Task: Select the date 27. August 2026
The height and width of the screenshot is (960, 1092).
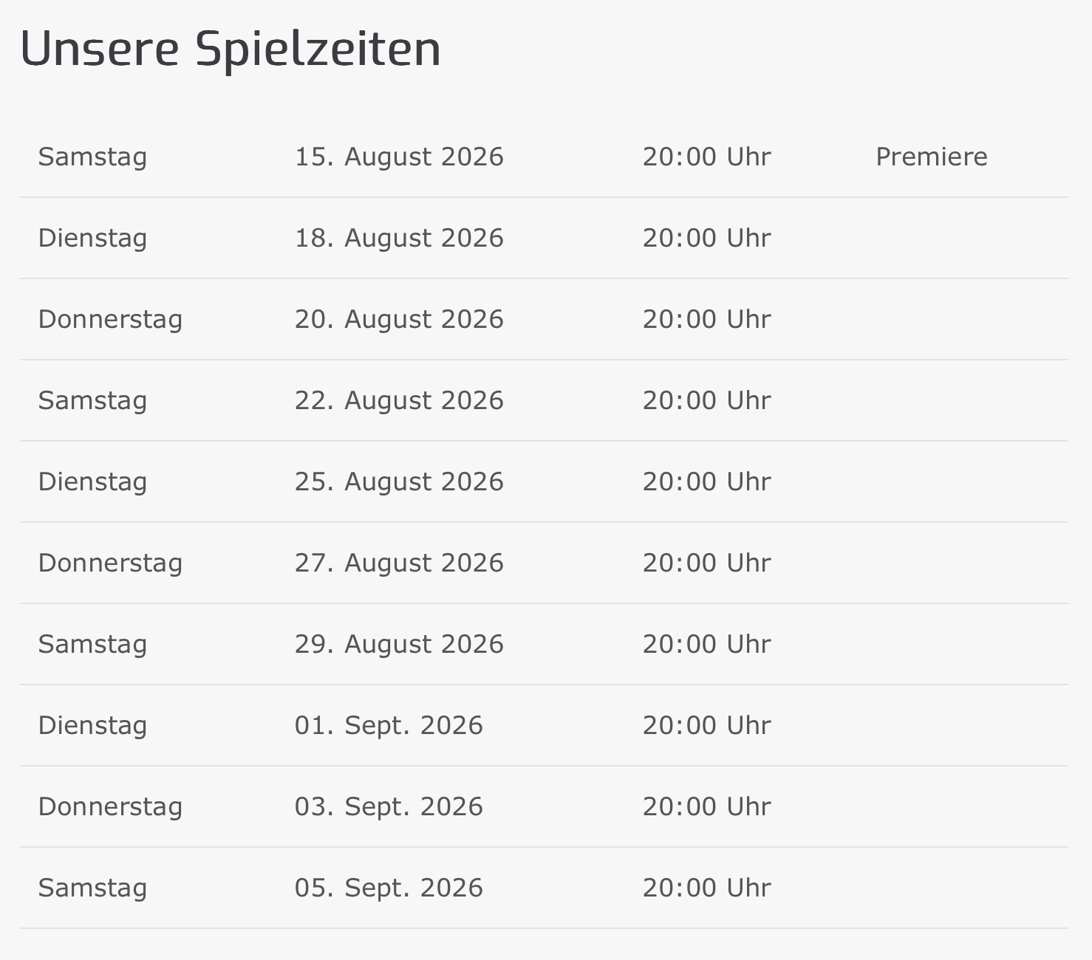Action: point(399,563)
